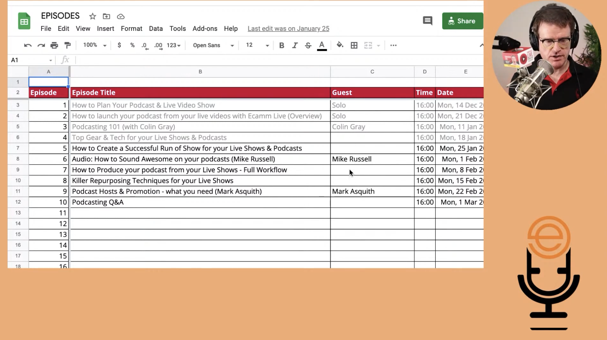Click the green Share button

(462, 21)
